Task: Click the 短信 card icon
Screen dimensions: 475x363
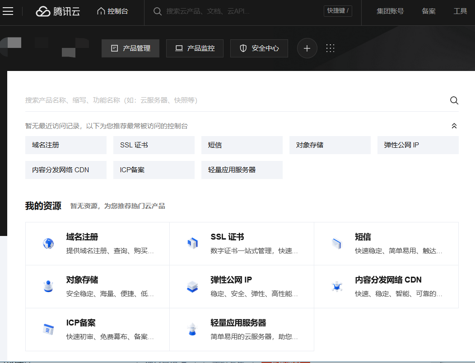Action: pyautogui.click(x=337, y=244)
